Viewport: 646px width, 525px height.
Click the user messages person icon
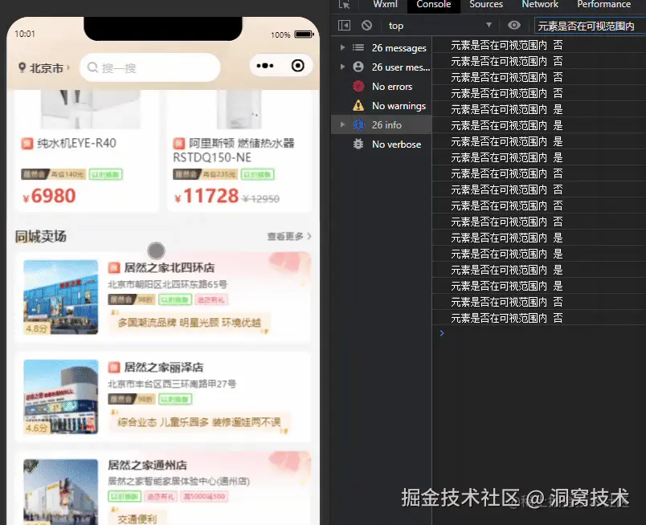click(358, 67)
